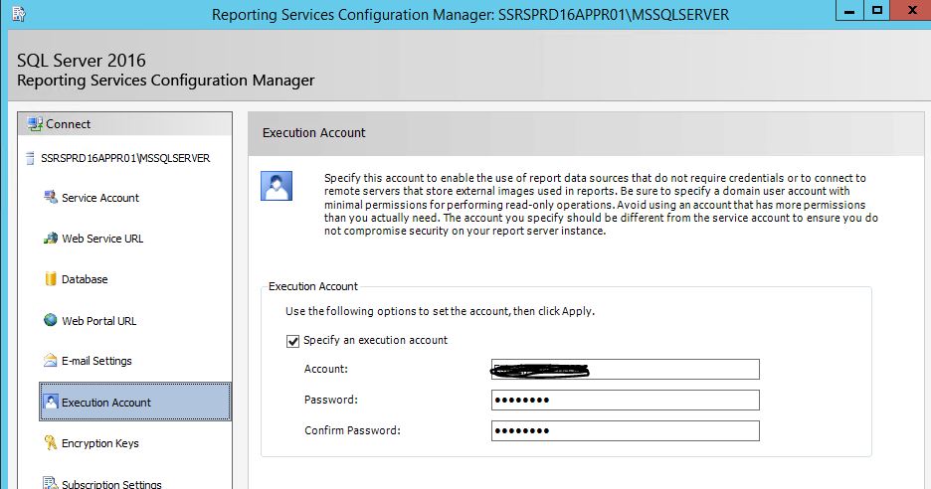
Task: Click the E-mail Settings envelope icon
Action: click(x=51, y=361)
